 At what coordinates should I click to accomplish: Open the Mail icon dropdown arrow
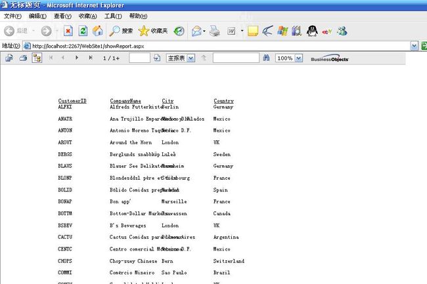pos(204,31)
